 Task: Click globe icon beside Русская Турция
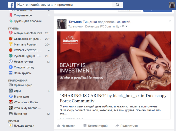11,56
